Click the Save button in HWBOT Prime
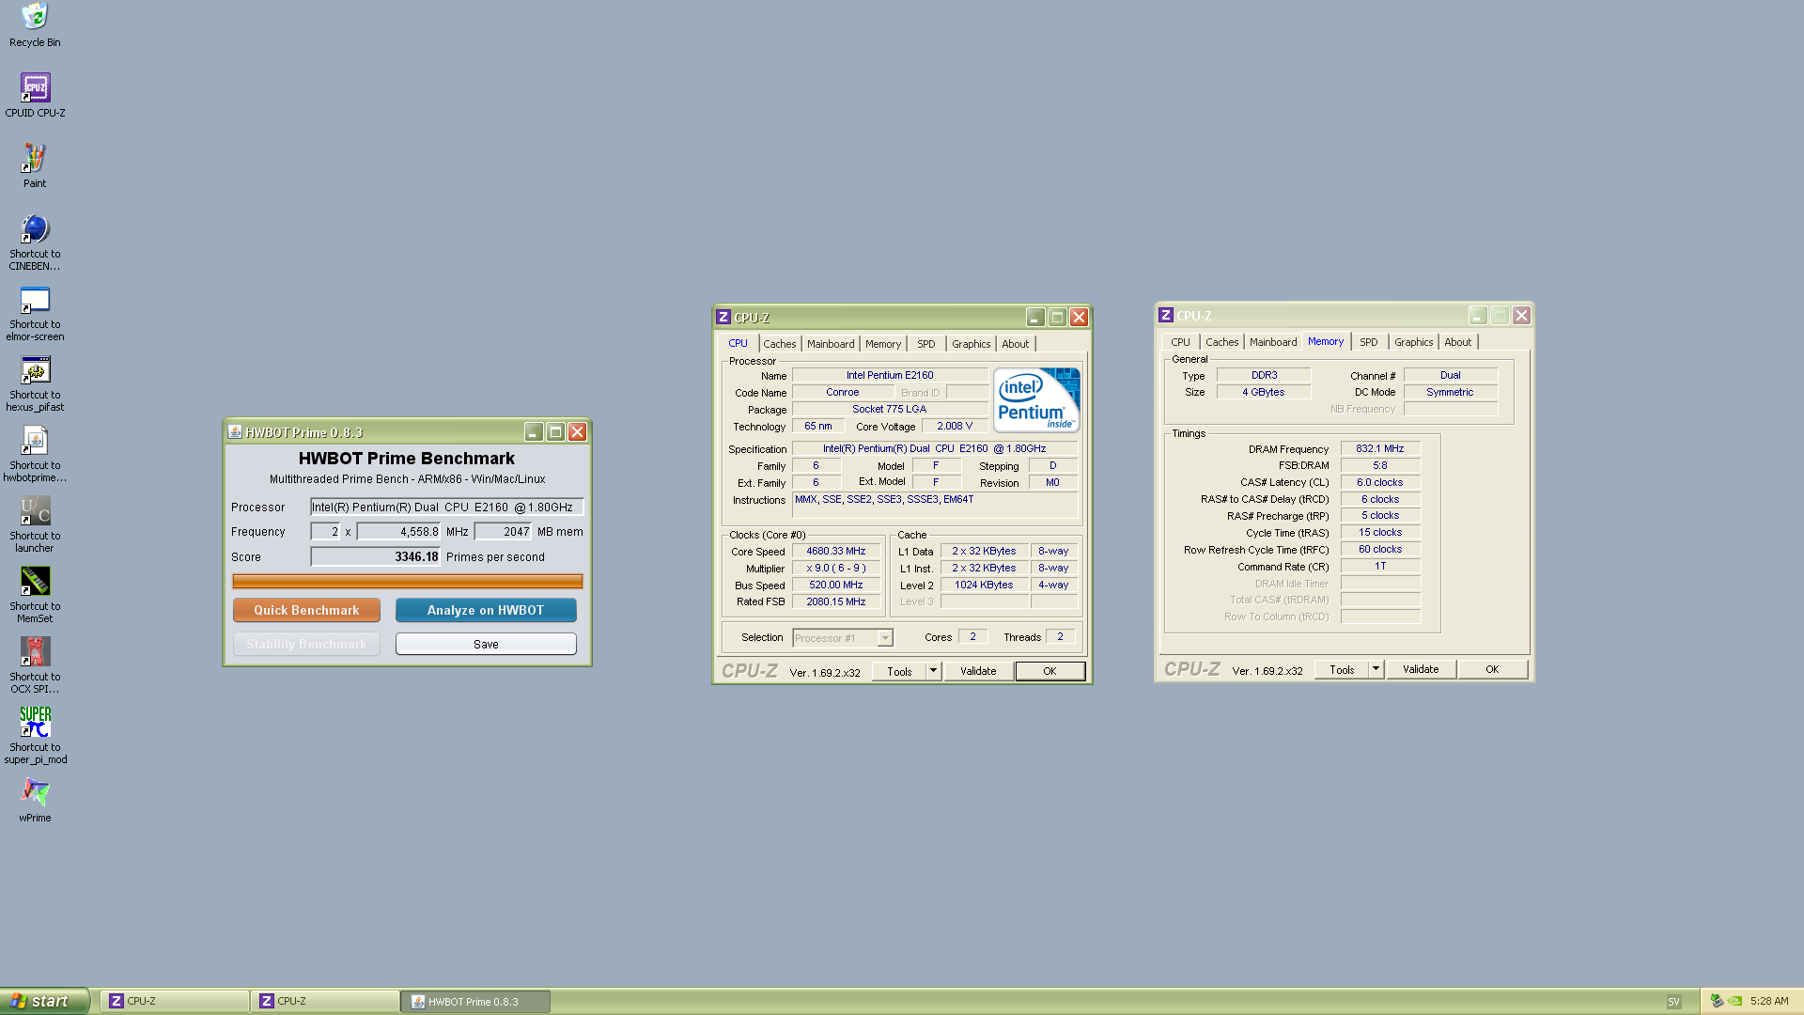Image resolution: width=1804 pixels, height=1015 pixels. pos(486,644)
